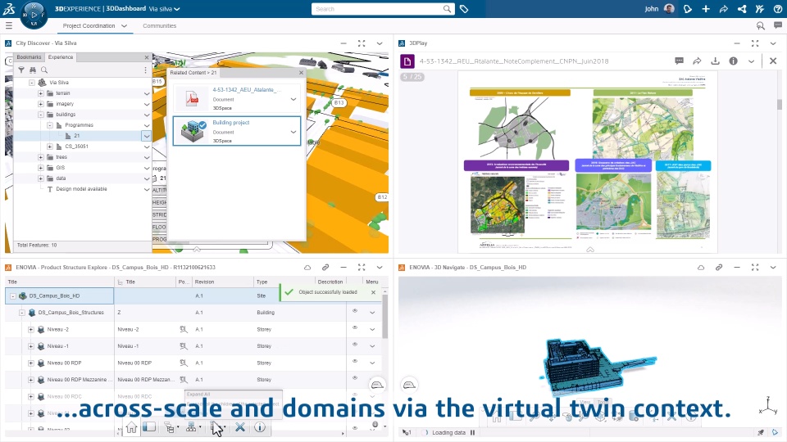787x442 pixels.
Task: Click John's profile avatar
Action: (669, 9)
